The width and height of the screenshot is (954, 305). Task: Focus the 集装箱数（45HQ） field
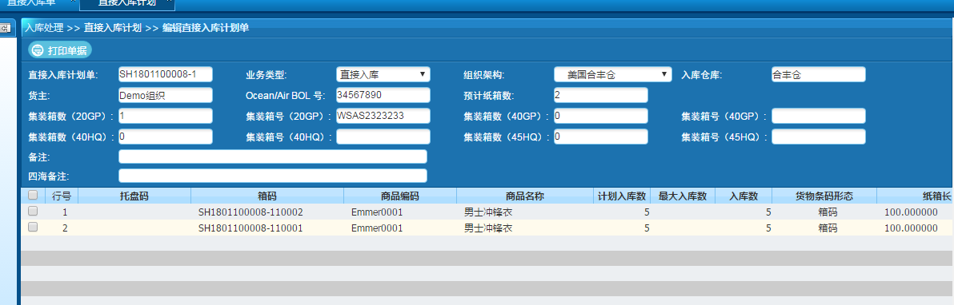tap(601, 137)
